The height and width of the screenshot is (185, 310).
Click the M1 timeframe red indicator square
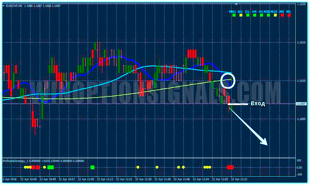click(x=289, y=16)
